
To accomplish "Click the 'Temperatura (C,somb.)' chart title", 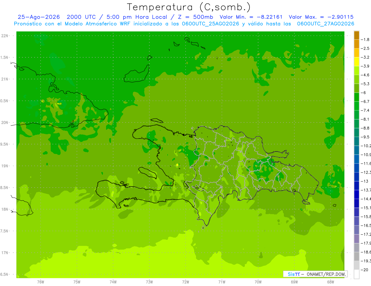I will 189,7.
